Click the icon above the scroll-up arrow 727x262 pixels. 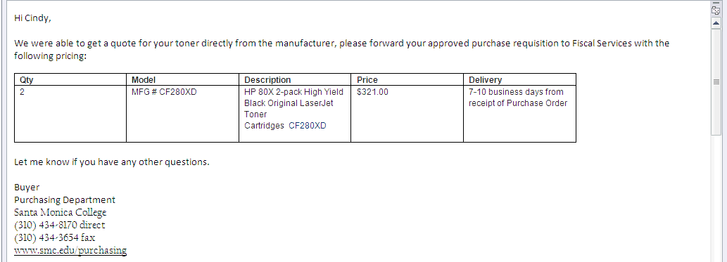click(x=716, y=11)
